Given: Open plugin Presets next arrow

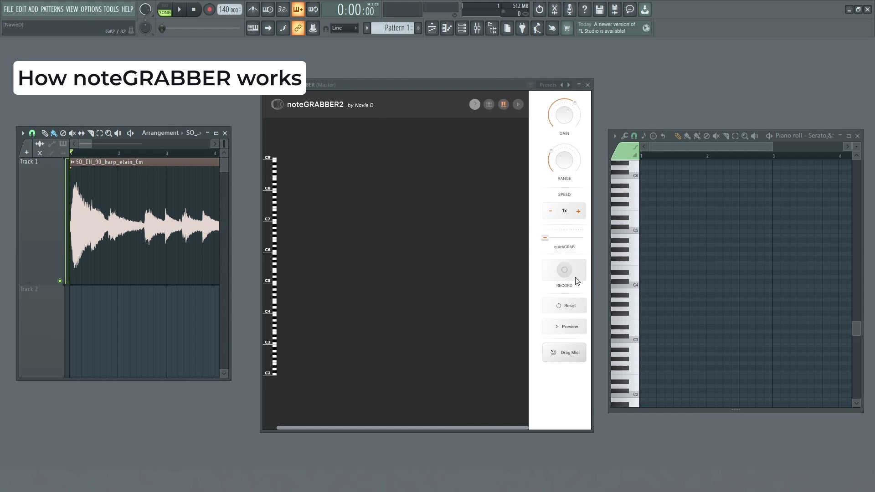Looking at the screenshot, I should tap(568, 85).
